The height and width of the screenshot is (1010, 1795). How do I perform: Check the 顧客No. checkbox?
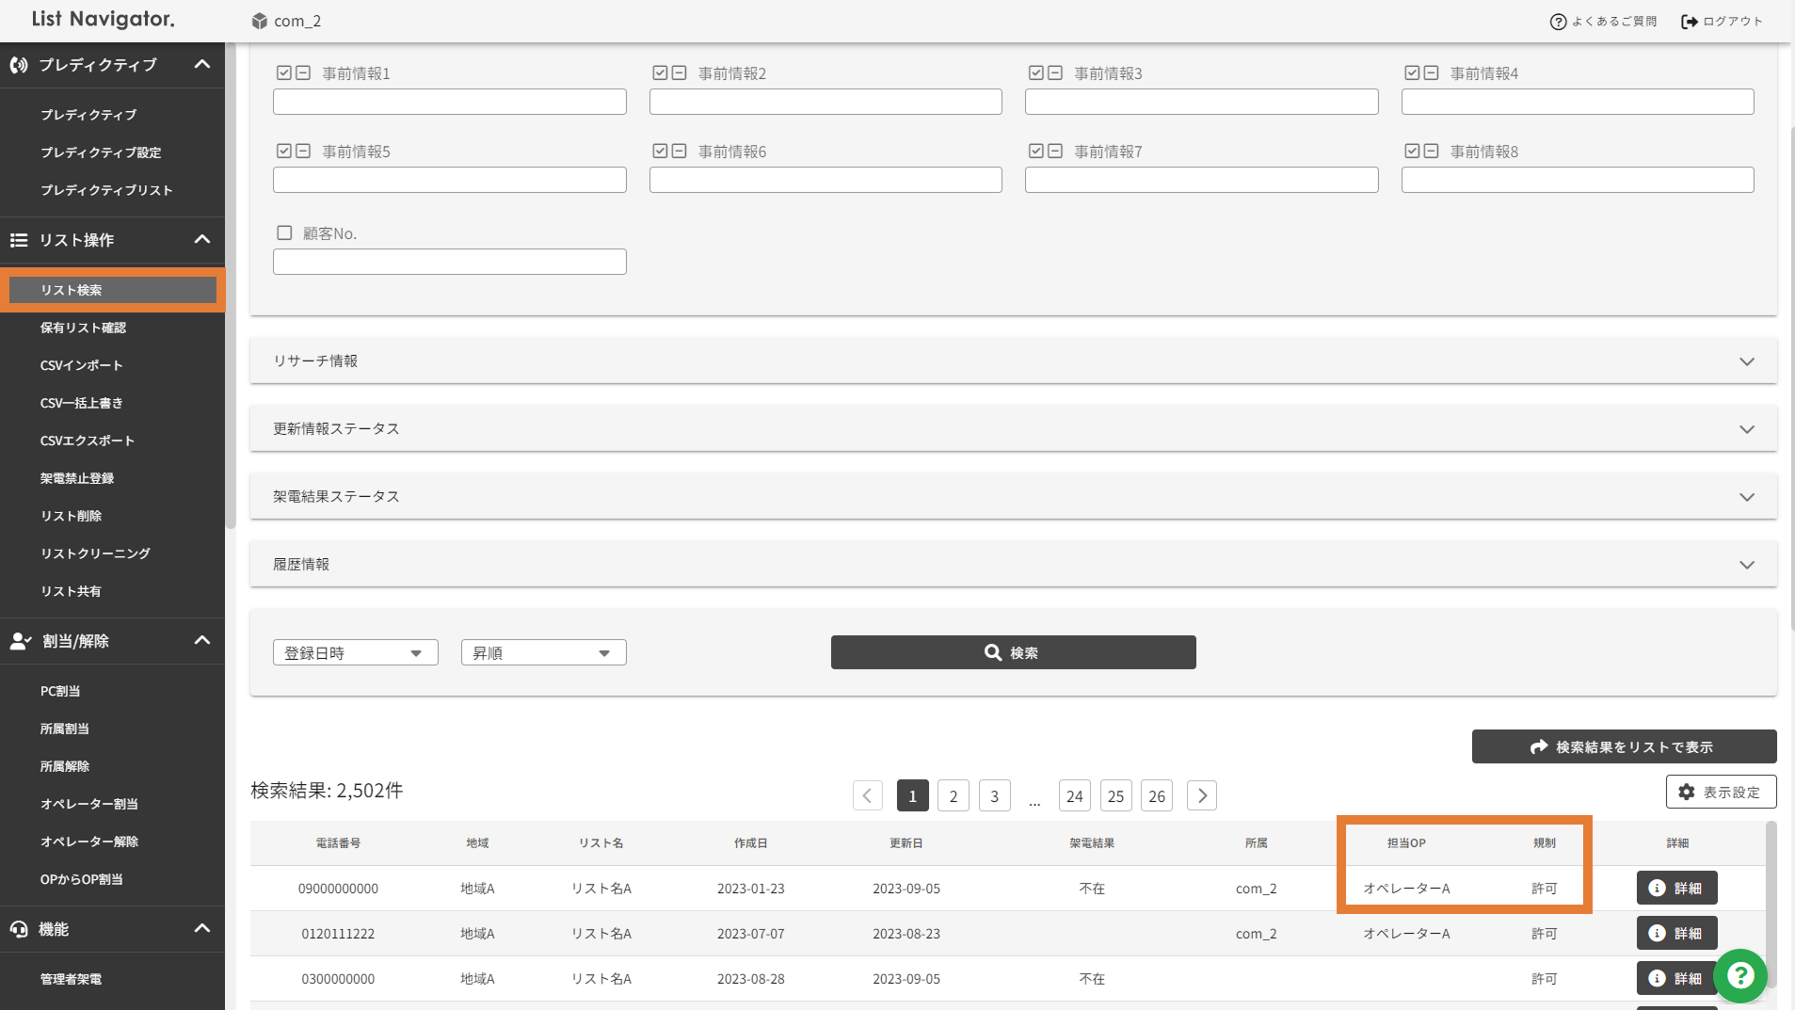coord(284,232)
